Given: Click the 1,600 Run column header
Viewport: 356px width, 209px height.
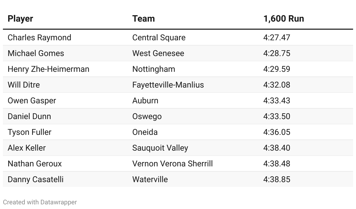Looking at the screenshot, I should [283, 19].
